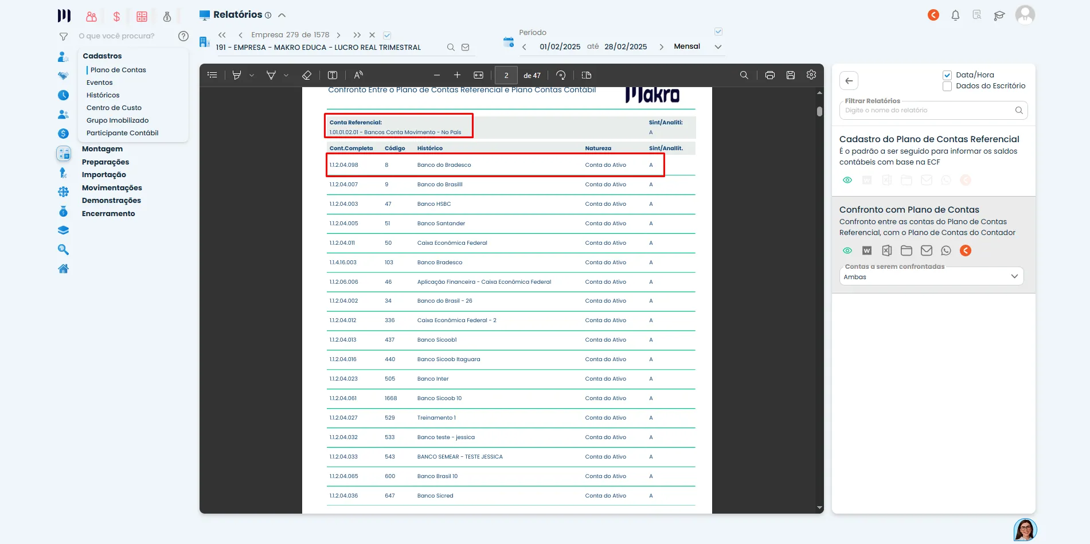This screenshot has height=544, width=1090.
Task: Send Confronto report via WhatsApp
Action: point(946,251)
